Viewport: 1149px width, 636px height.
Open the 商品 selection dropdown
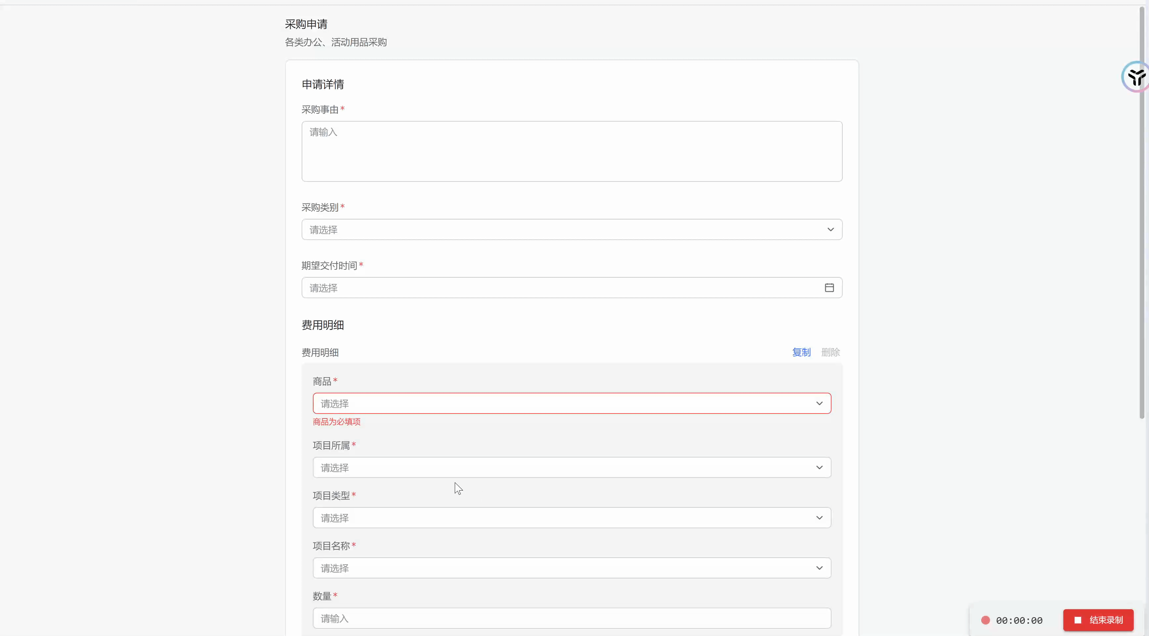[x=562, y=403]
